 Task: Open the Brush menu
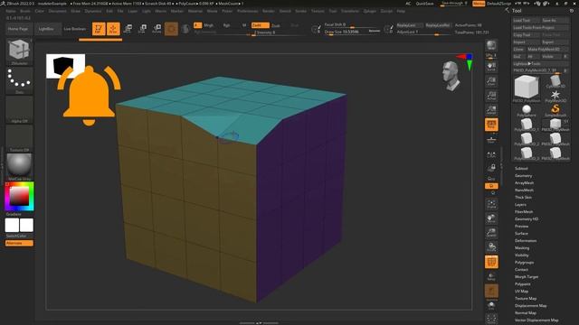tap(25, 11)
